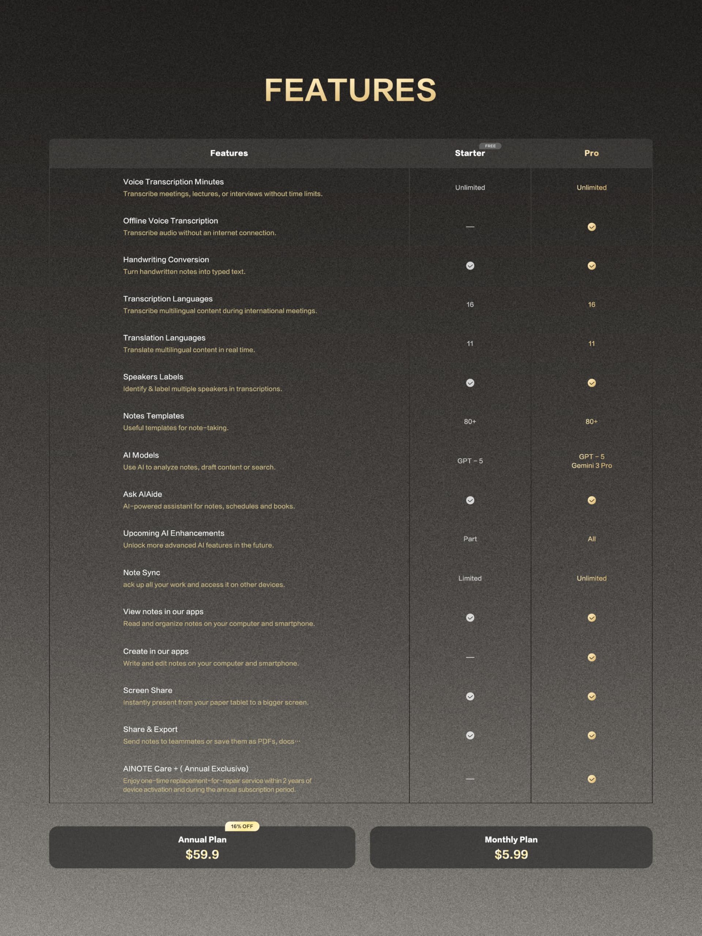The width and height of the screenshot is (702, 936).
Task: Click the Note Sync feature title
Action: pyautogui.click(x=142, y=573)
